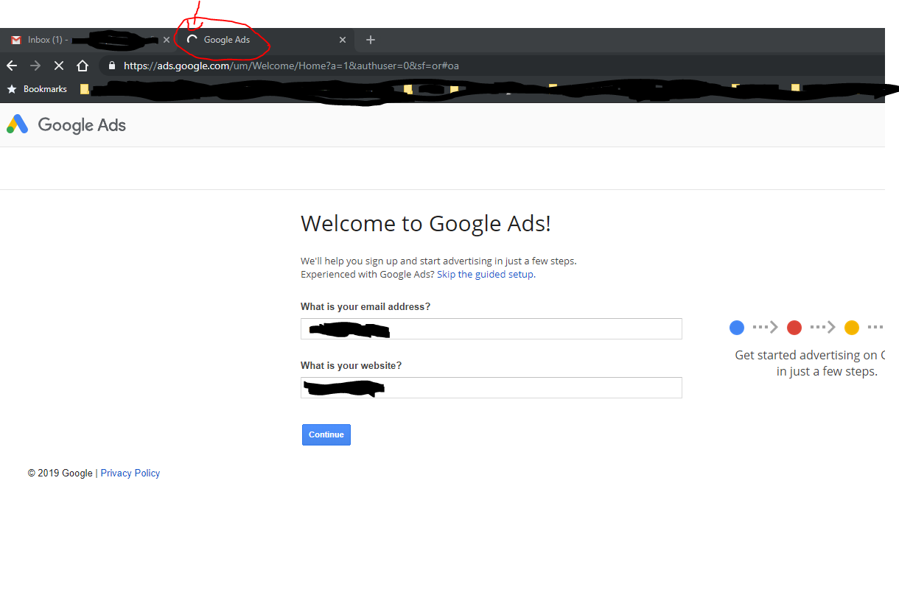Select the Google Ads browser tab

(x=265, y=40)
